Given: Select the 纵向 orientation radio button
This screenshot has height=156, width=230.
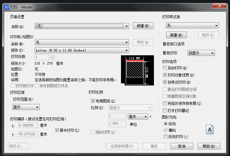Looking at the screenshot, I should [166, 124].
